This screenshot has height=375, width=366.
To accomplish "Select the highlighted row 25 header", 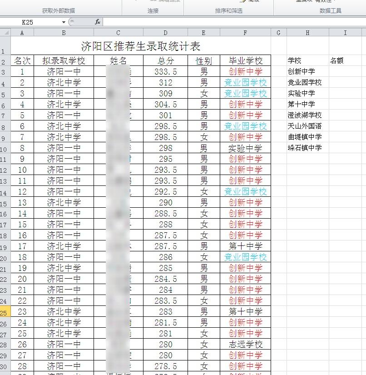I will (x=5, y=312).
